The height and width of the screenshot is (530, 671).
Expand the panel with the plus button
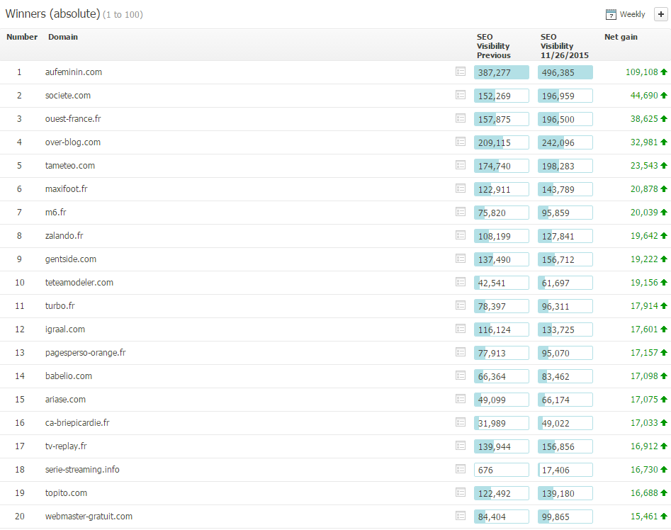click(x=661, y=14)
